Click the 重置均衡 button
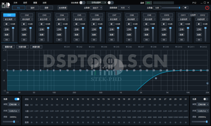Image resolution: width=211 pixels, height=126 pixels. click(9, 47)
